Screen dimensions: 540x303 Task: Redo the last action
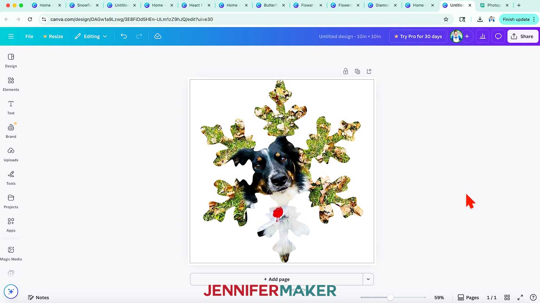139,36
